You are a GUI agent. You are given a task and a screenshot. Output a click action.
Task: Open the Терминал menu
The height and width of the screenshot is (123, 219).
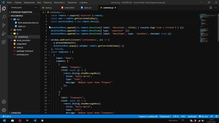[x=72, y=2]
